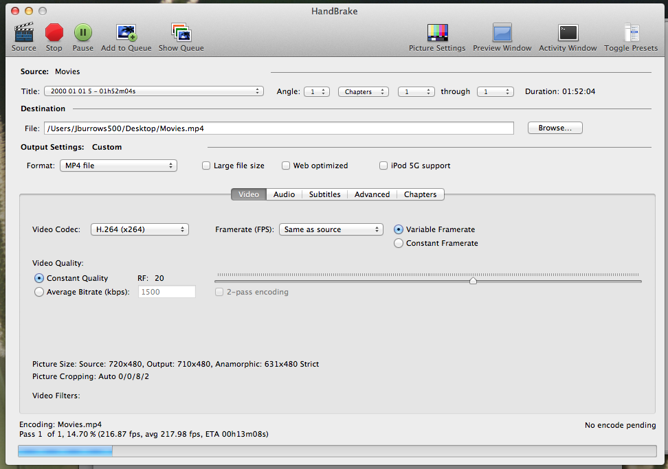Click the RF: 20 value text

tap(151, 278)
